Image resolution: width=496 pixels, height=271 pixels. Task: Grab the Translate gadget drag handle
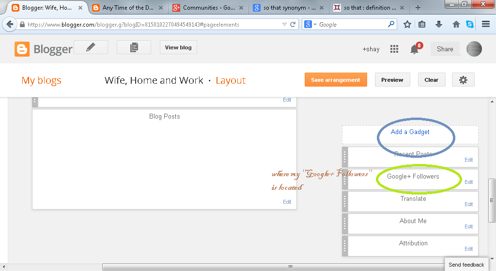click(345, 201)
